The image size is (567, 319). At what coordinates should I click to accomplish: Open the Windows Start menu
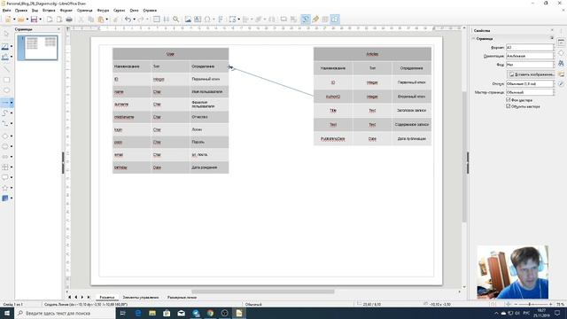click(x=7, y=313)
